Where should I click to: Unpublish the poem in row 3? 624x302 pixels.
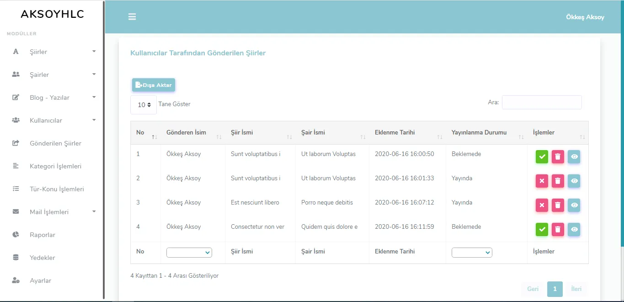542,205
